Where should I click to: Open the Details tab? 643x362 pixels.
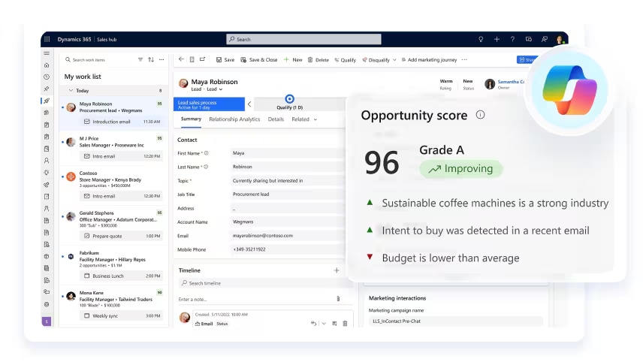click(276, 119)
